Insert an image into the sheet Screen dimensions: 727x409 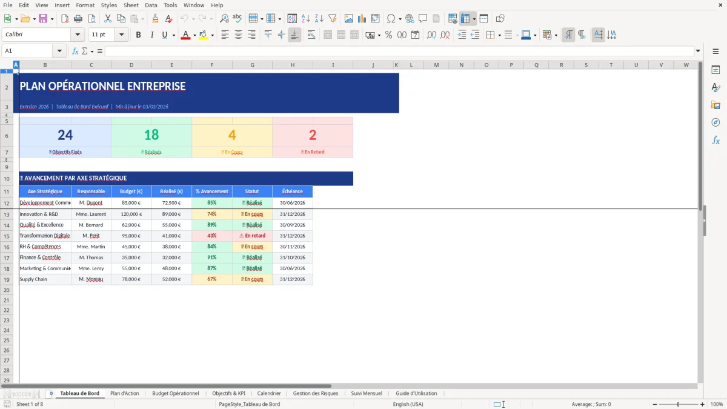click(x=349, y=18)
